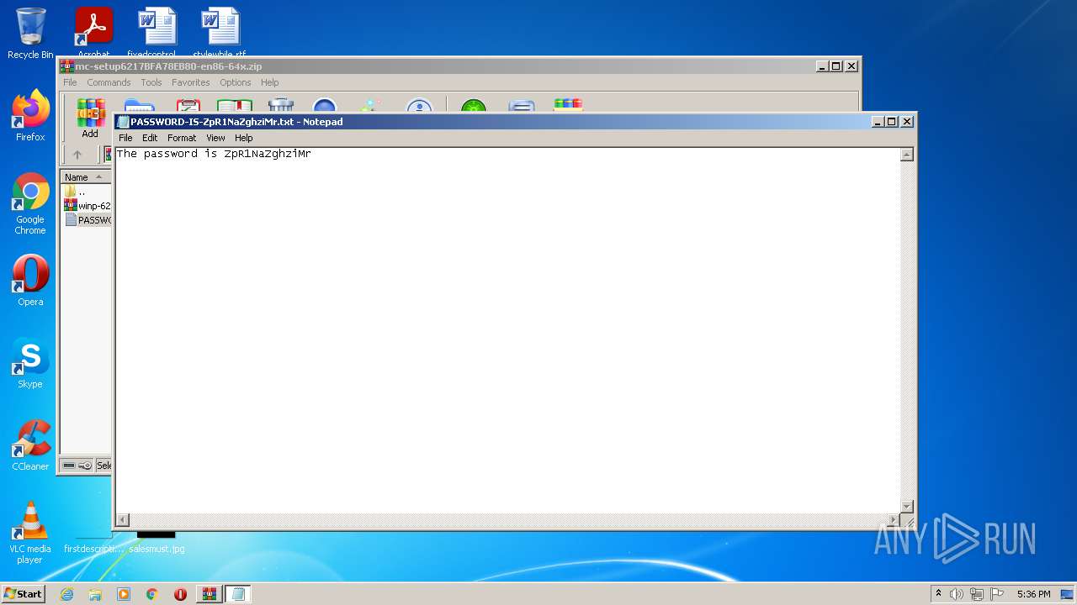Image resolution: width=1077 pixels, height=605 pixels.
Task: Switch to WinRAR taskbar button
Action: coord(209,594)
